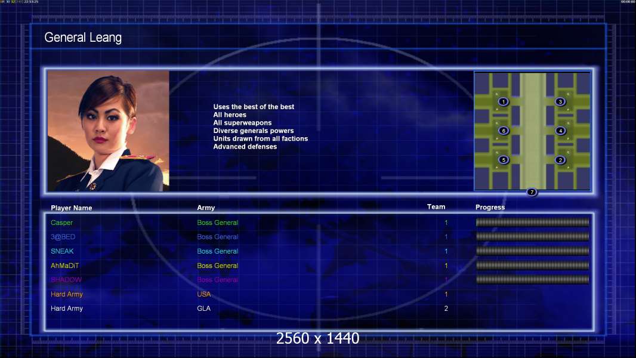This screenshot has width=636, height=358.
Task: Click the Progress column header
Action: pyautogui.click(x=490, y=207)
